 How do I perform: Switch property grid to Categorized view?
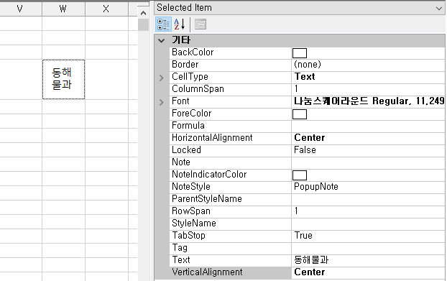pyautogui.click(x=163, y=24)
